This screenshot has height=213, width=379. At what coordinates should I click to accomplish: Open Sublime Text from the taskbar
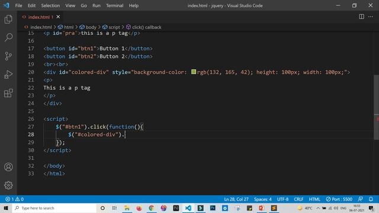pyautogui.click(x=274, y=208)
